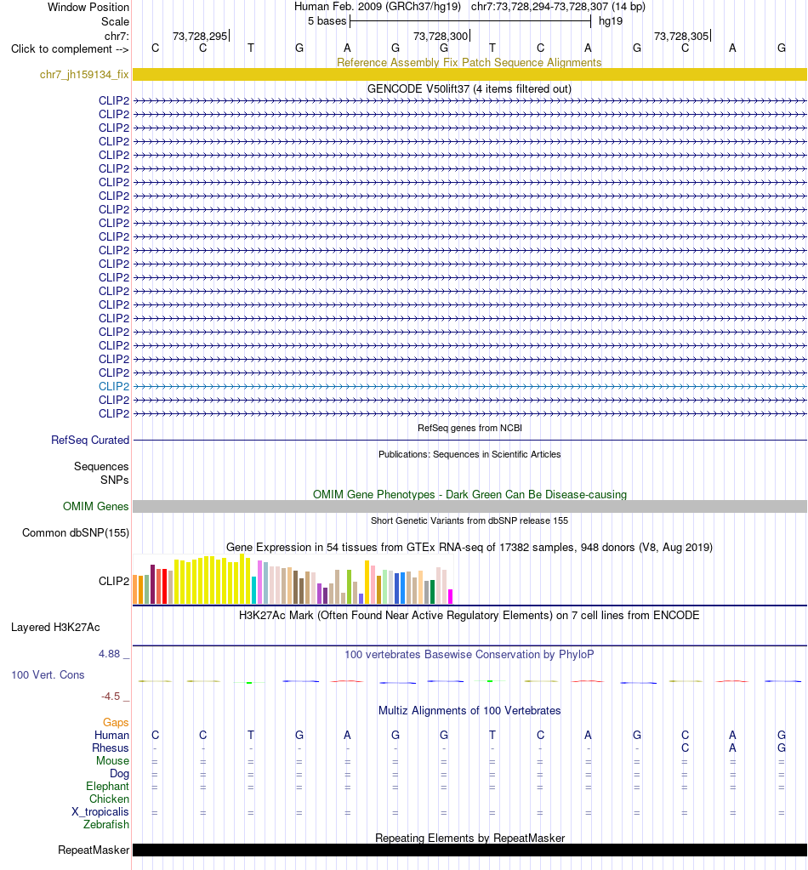The image size is (808, 870).
Task: Click the 'Rhesus' species row label
Action: coord(111,748)
